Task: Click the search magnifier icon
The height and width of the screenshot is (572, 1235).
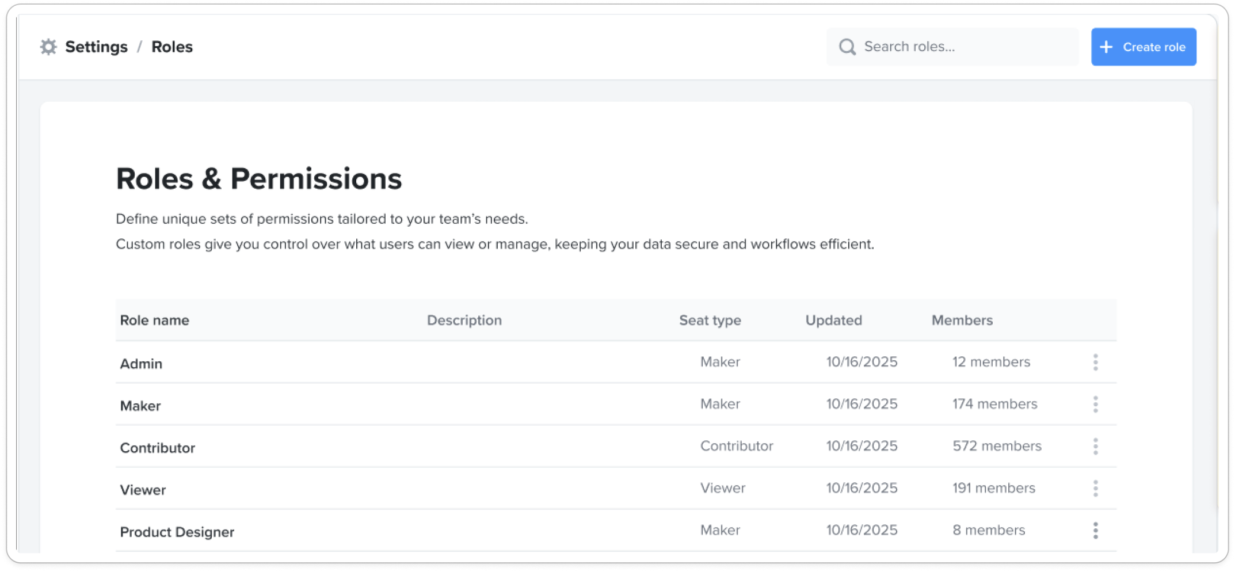Action: click(x=847, y=47)
